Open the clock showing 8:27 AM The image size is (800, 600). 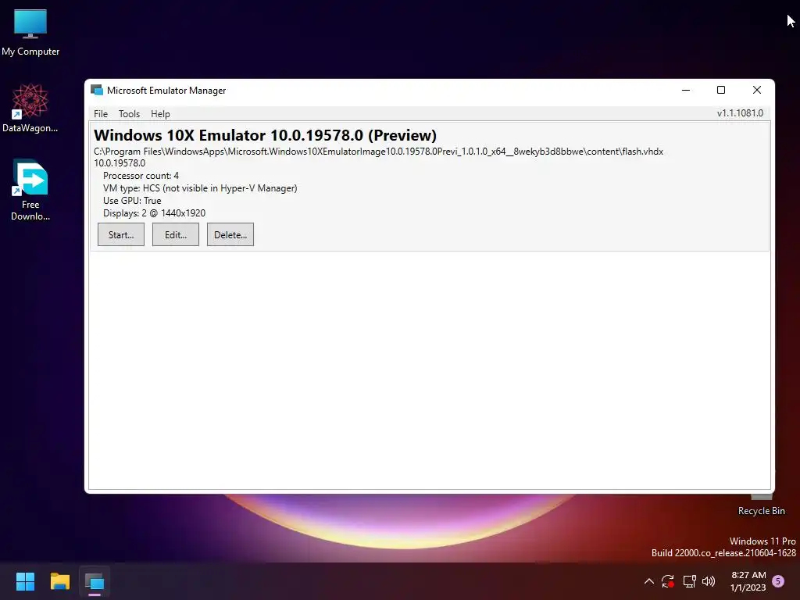pos(748,581)
